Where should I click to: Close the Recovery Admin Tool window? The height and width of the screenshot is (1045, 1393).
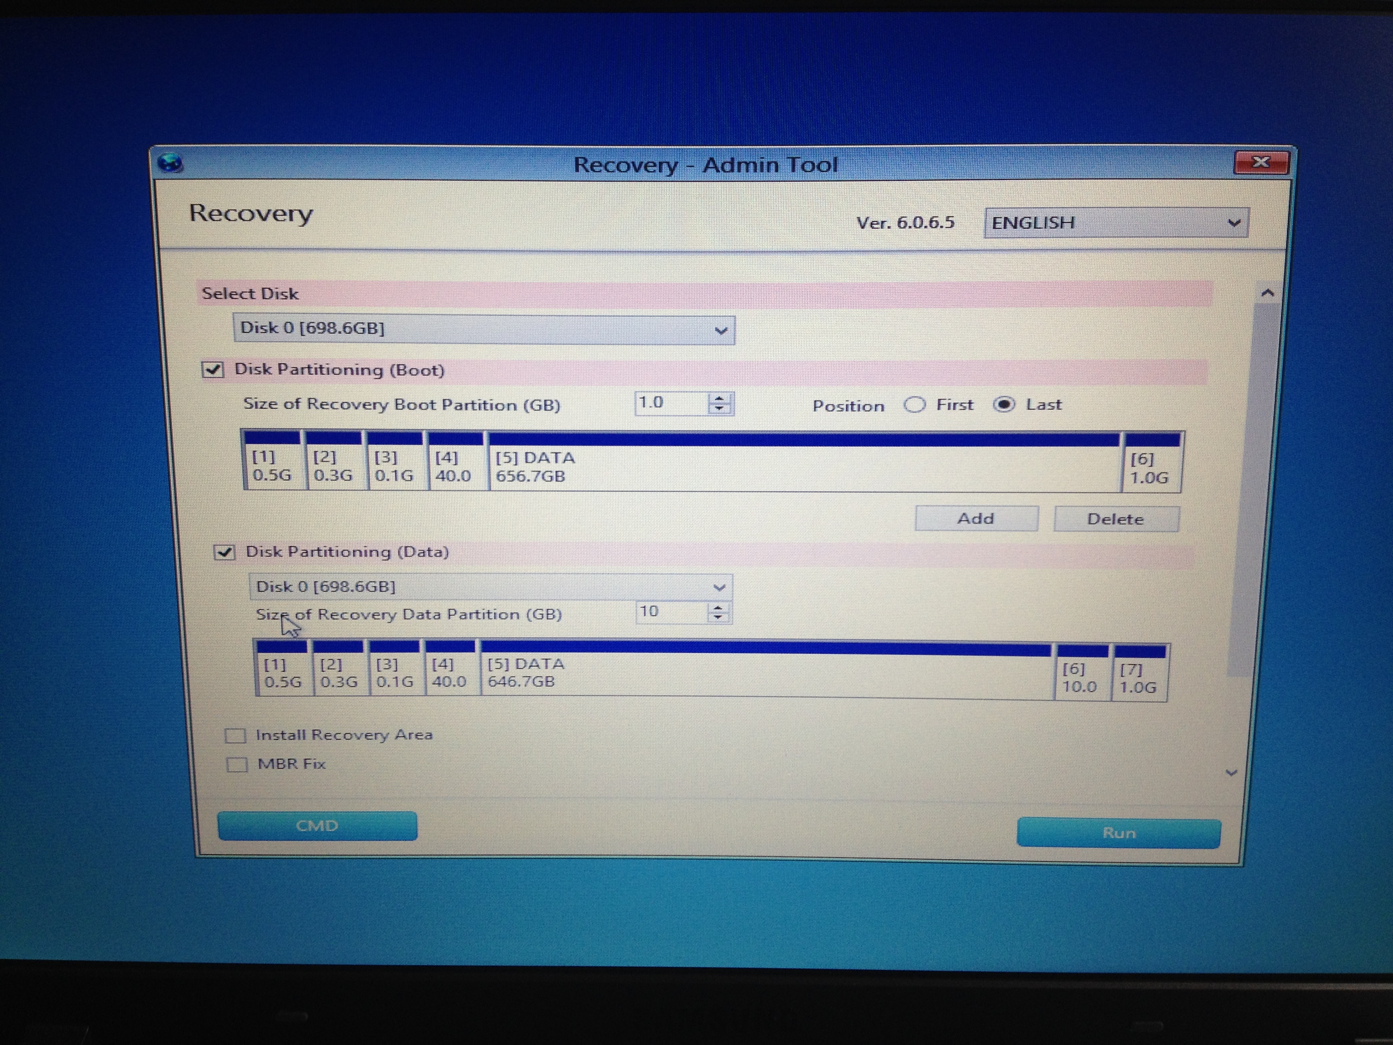coord(1262,162)
